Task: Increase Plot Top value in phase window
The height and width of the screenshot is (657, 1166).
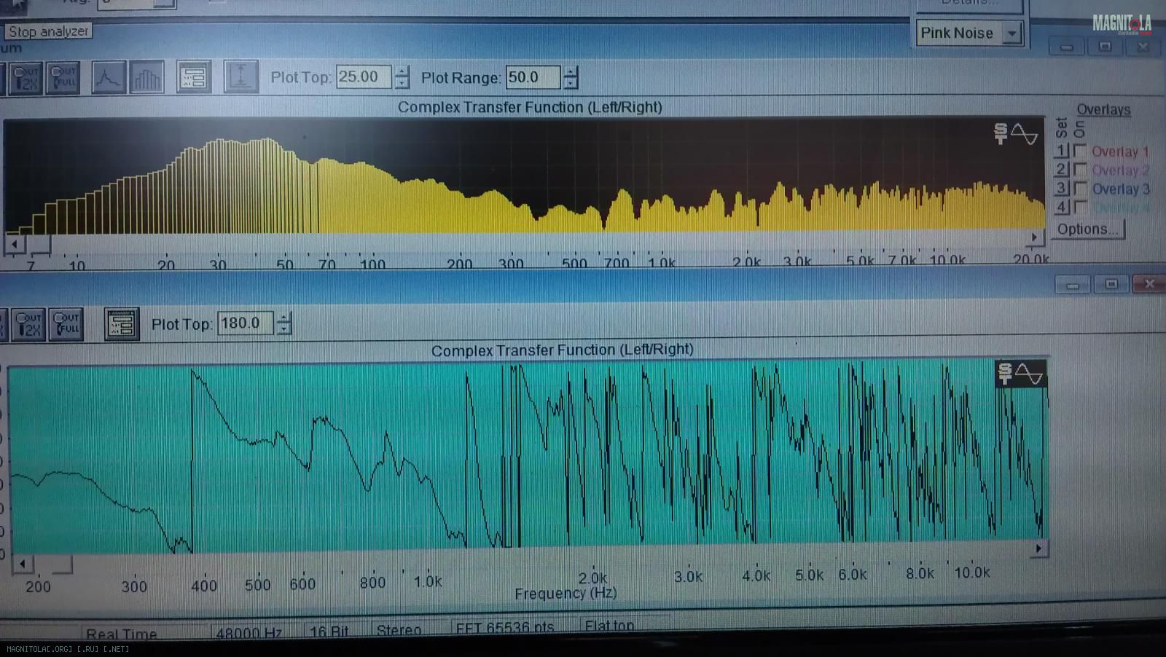Action: coord(285,318)
